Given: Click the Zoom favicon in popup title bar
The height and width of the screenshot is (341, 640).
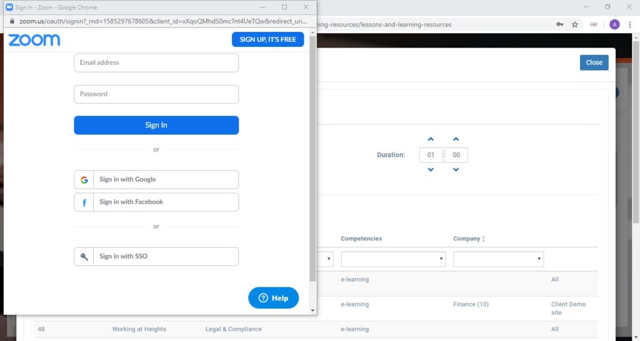Looking at the screenshot, I should [x=9, y=7].
